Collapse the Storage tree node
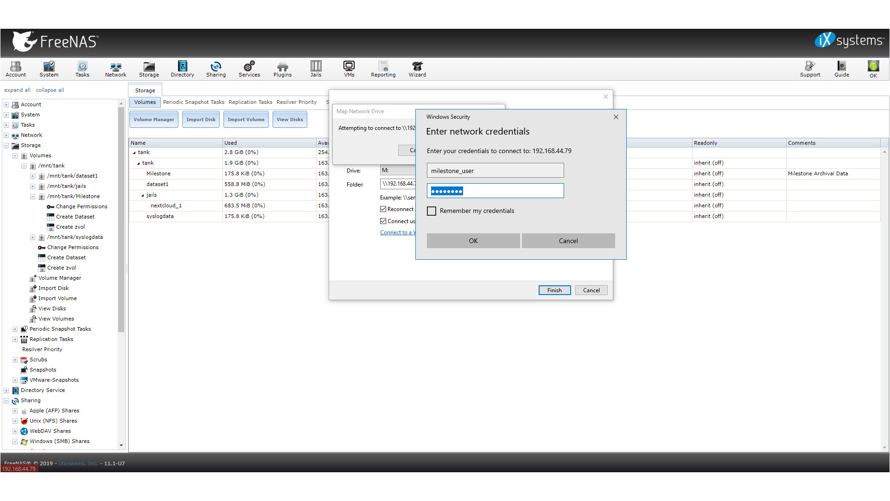Screen dimensions: 890x501 point(6,146)
